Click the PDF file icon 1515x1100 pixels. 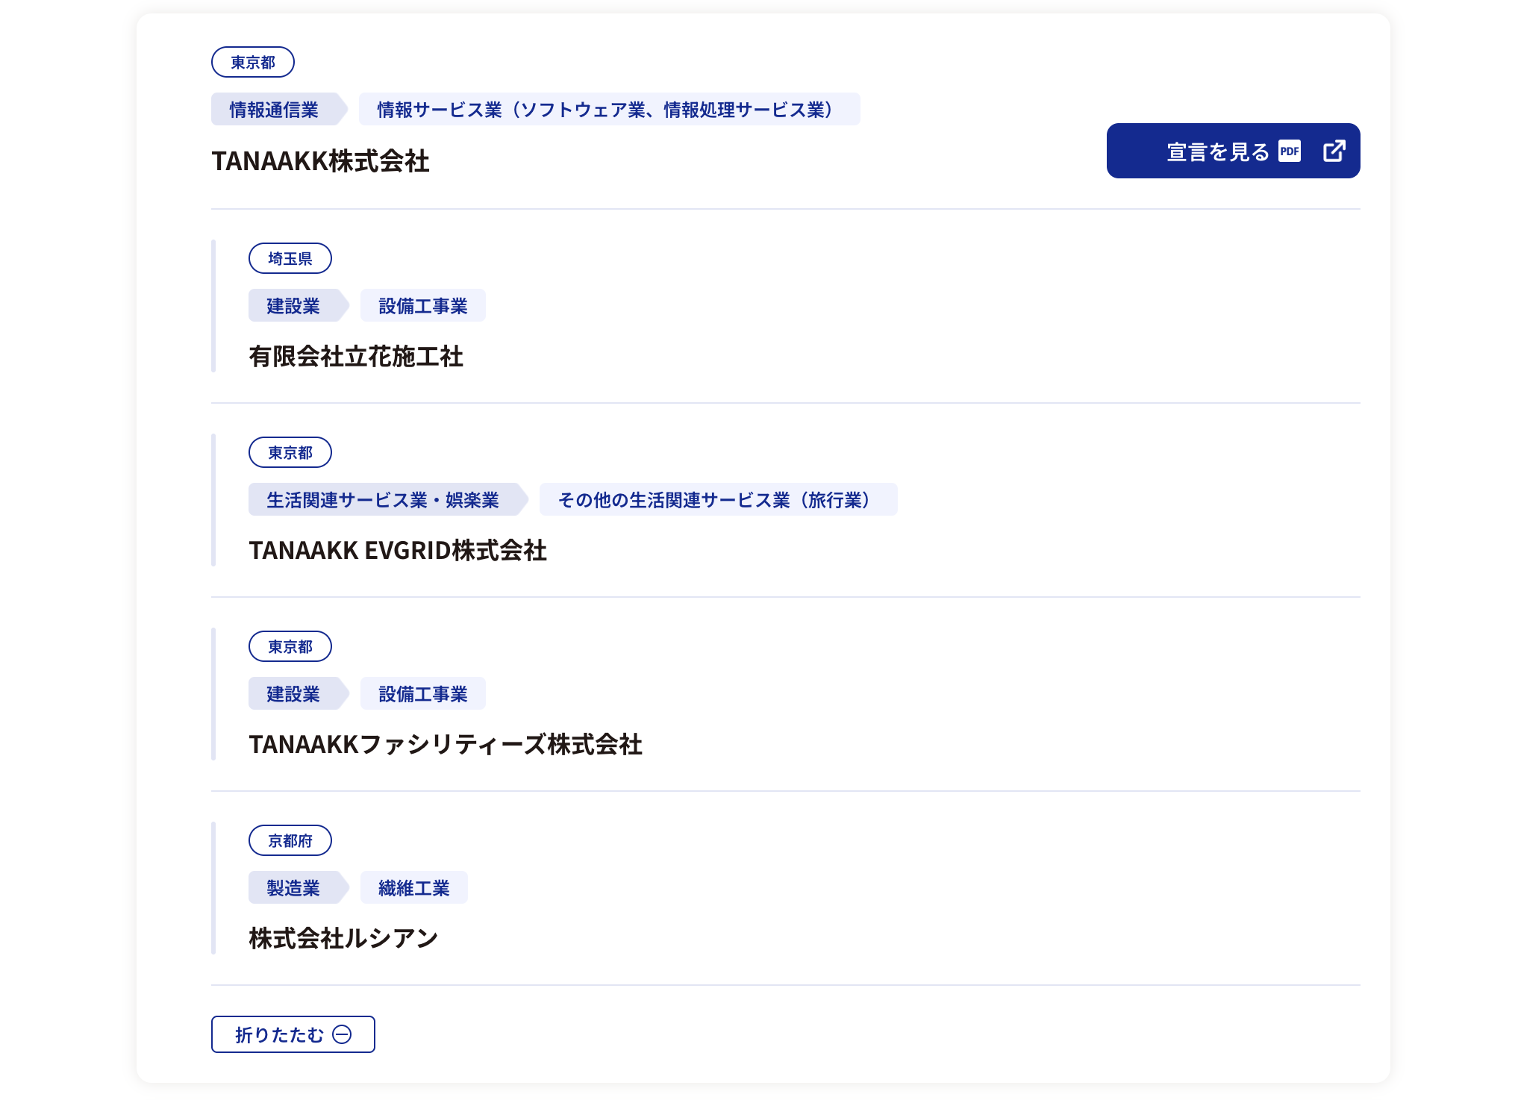pyautogui.click(x=1290, y=151)
